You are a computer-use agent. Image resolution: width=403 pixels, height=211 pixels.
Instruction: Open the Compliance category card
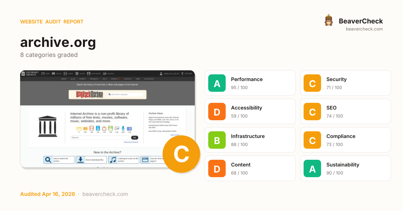coord(345,140)
